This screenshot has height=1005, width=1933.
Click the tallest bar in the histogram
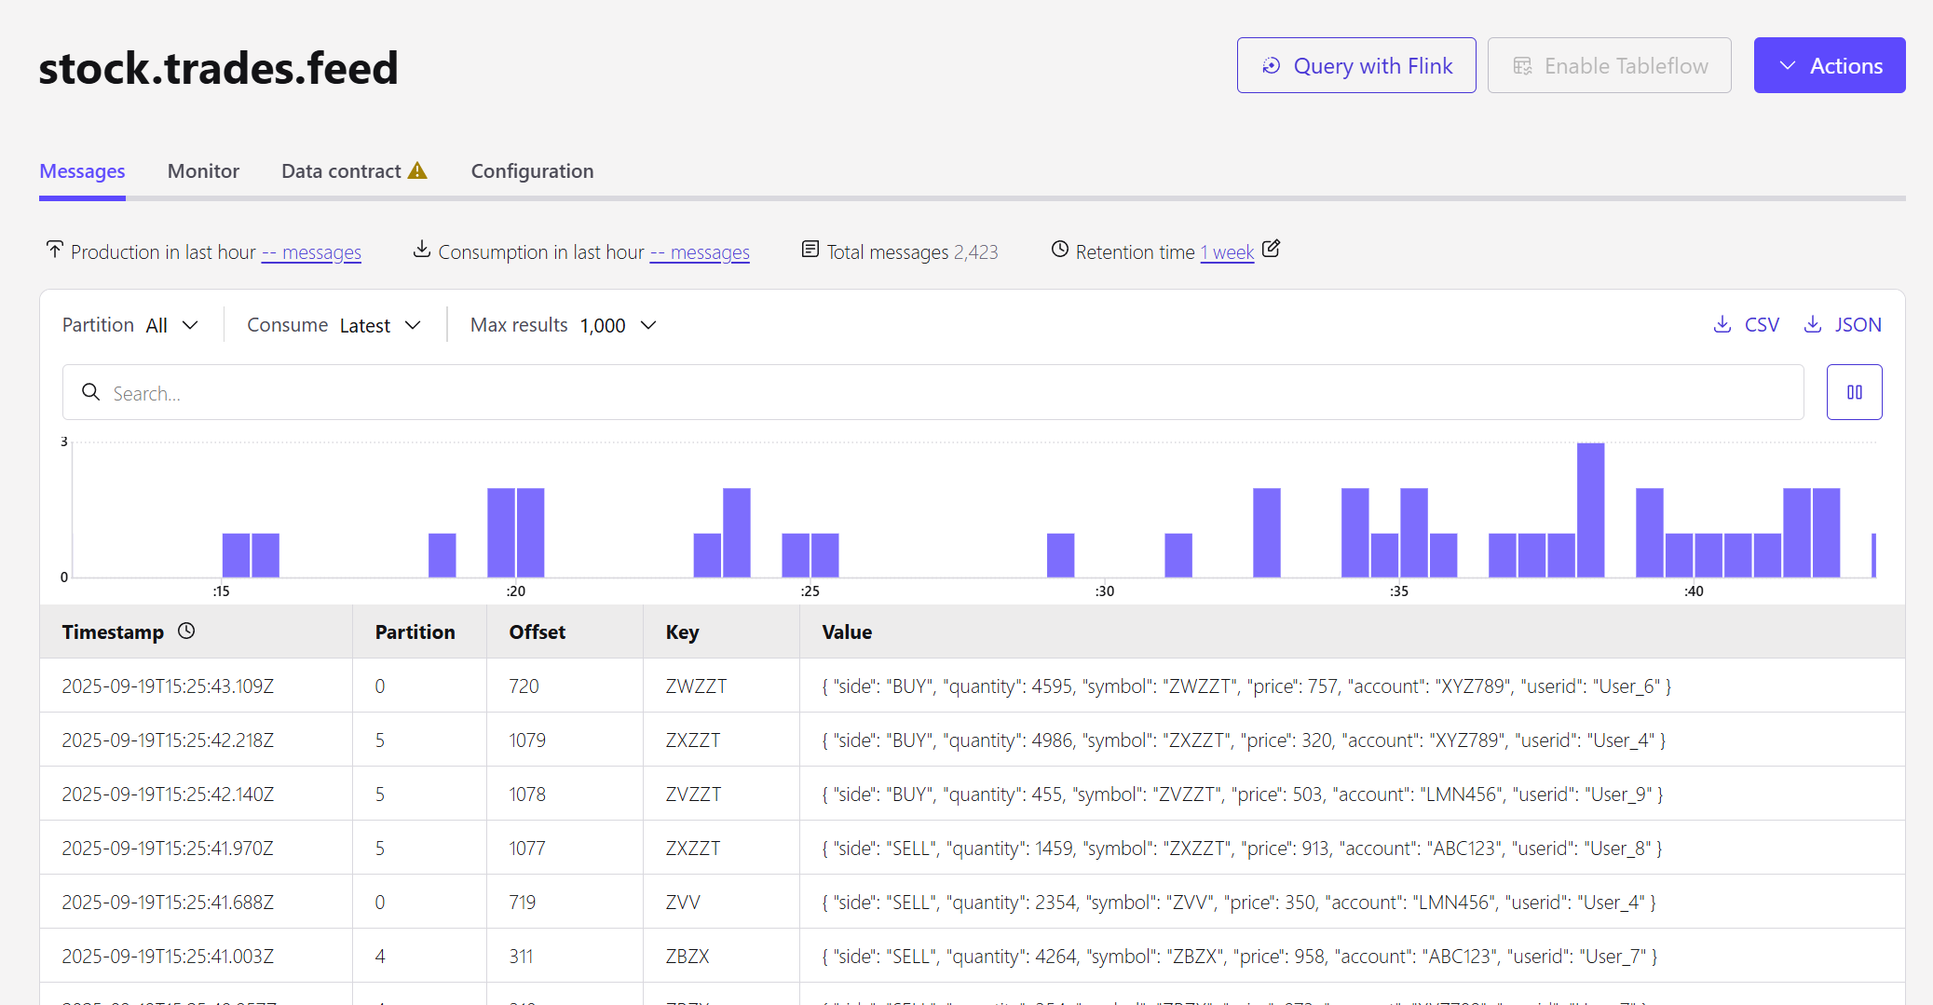(1590, 509)
